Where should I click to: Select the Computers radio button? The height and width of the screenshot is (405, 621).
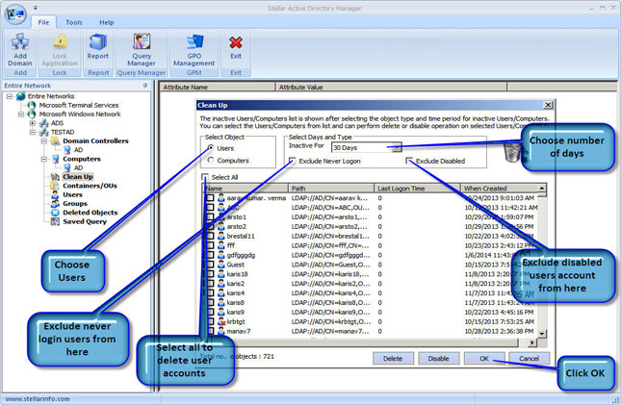[x=211, y=161]
